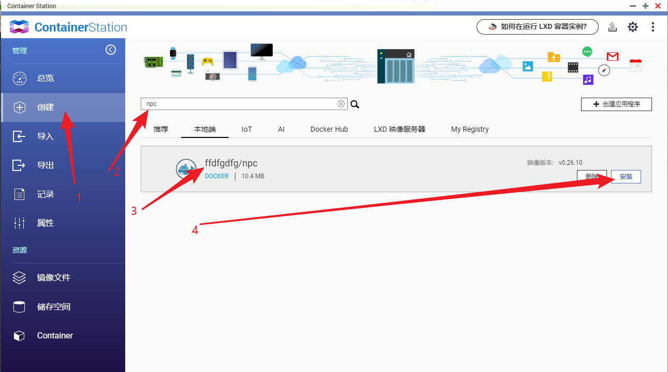
Task: Switch to the 推荐 tab
Action: [x=161, y=129]
